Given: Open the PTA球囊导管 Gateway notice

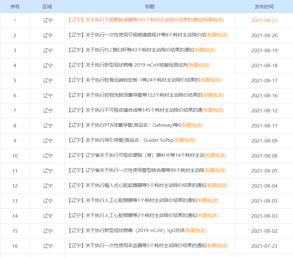Looking at the screenshot, I should click(x=135, y=125).
